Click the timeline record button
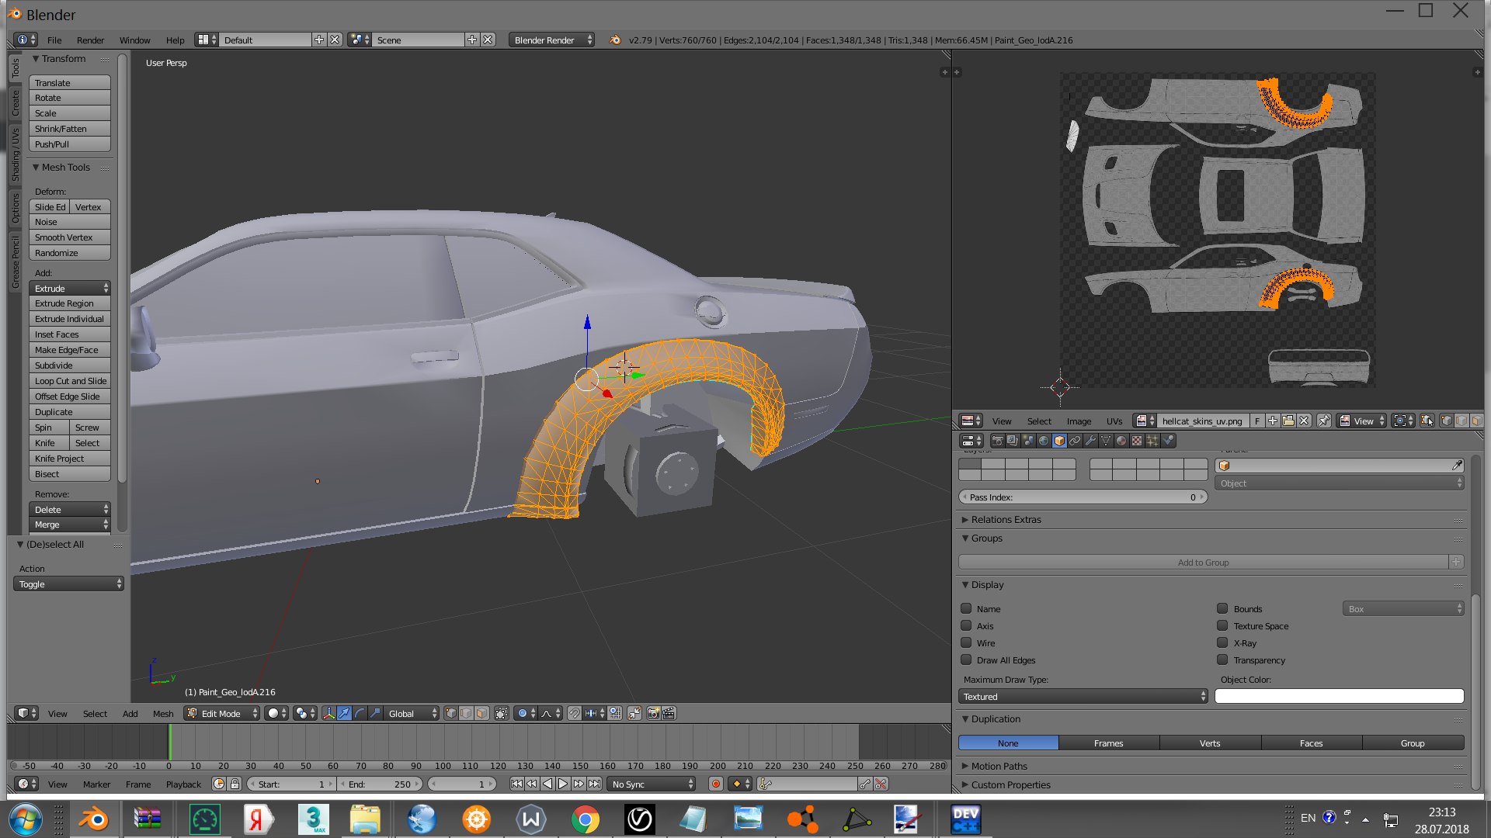Screen dimensions: 1491x838 (716, 784)
